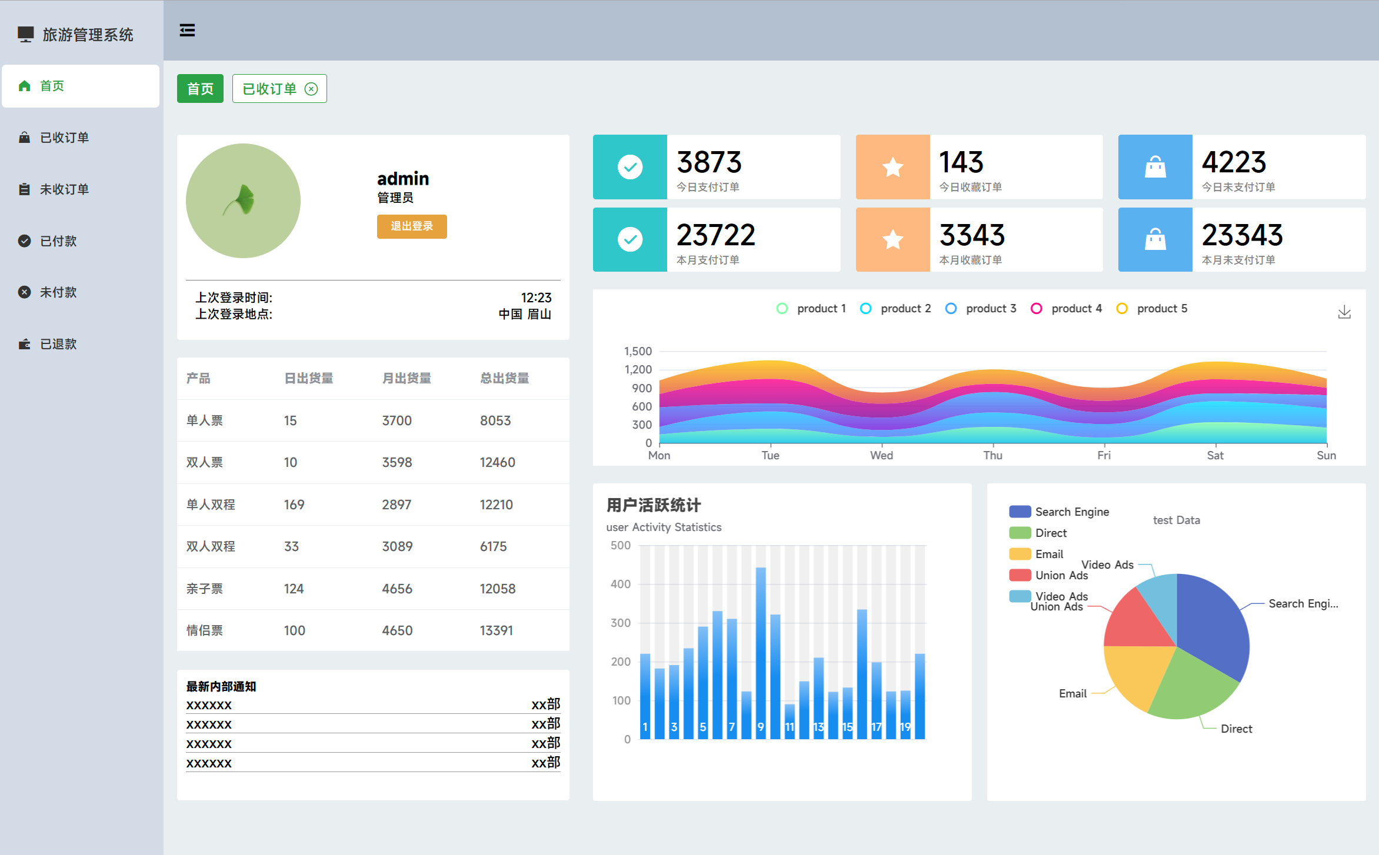Switch to the green 首页 tab
Image resolution: width=1379 pixels, height=855 pixels.
[x=200, y=89]
